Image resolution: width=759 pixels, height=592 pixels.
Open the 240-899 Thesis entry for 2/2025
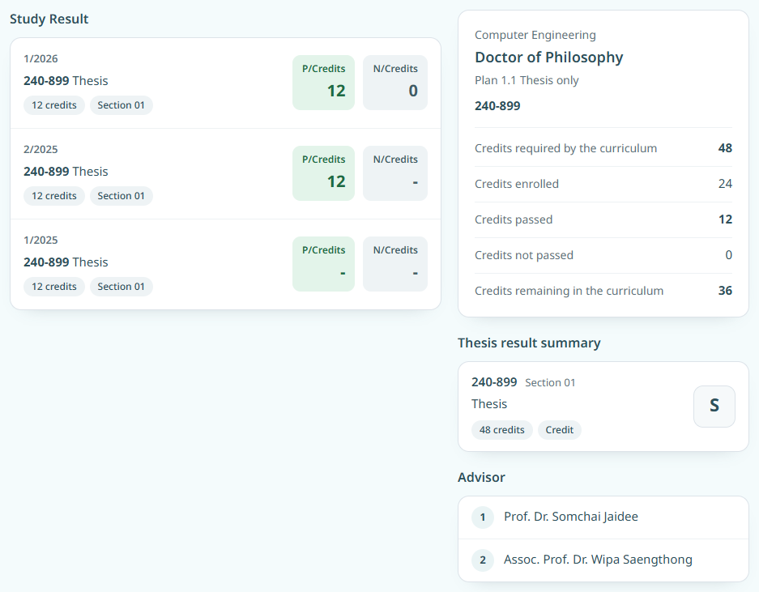click(66, 172)
